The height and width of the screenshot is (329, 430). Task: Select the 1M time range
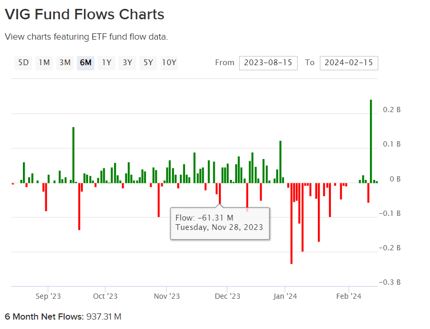(44, 63)
